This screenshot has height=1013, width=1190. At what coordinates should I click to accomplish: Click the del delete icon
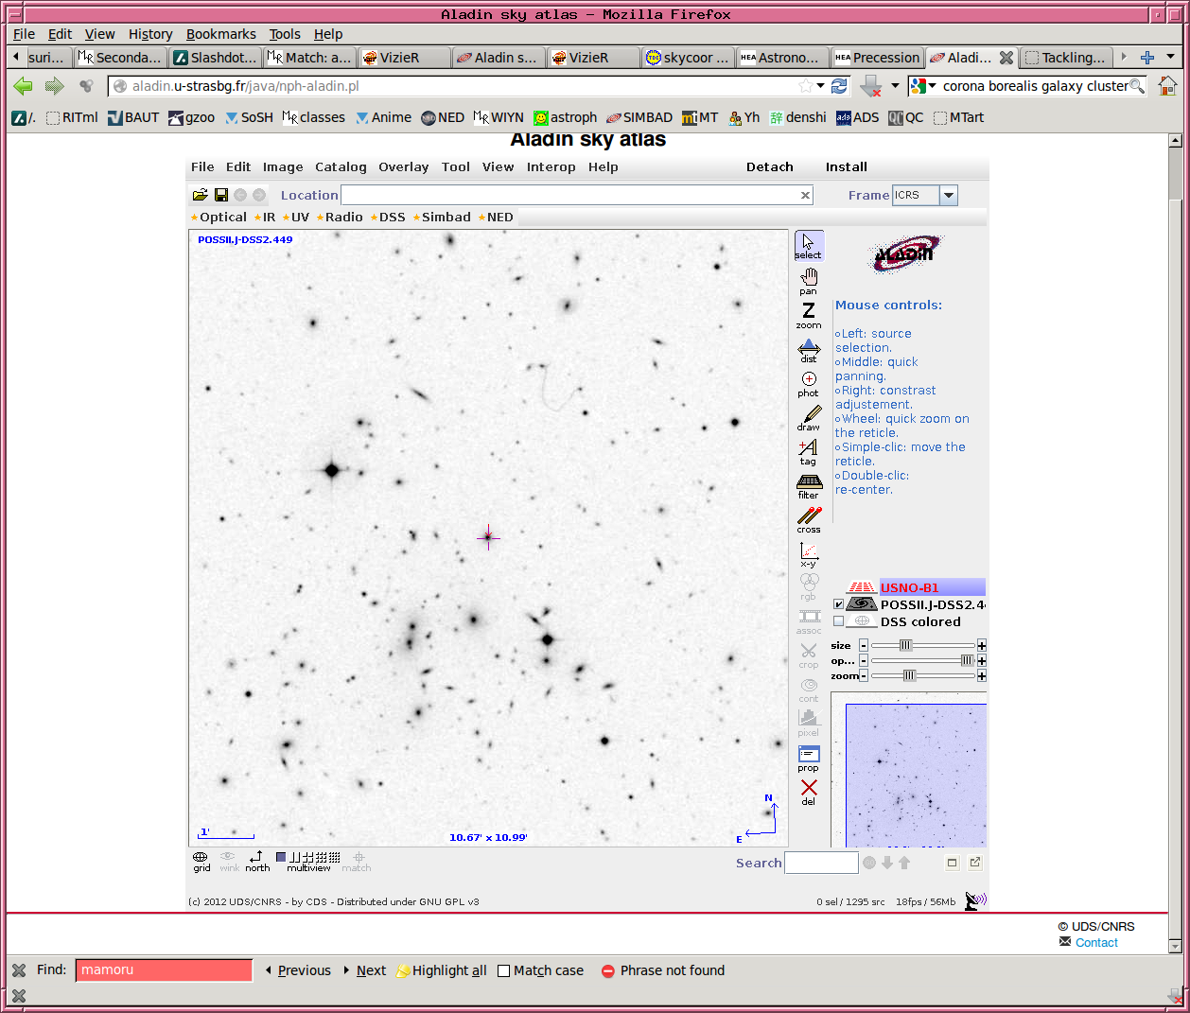click(809, 791)
